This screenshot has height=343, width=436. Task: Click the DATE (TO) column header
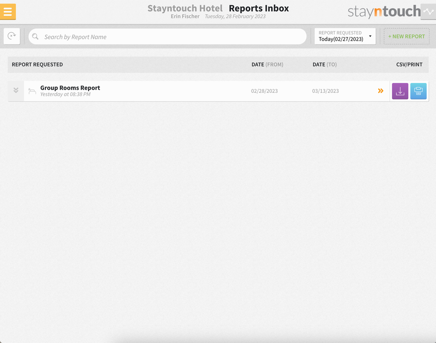[325, 64]
